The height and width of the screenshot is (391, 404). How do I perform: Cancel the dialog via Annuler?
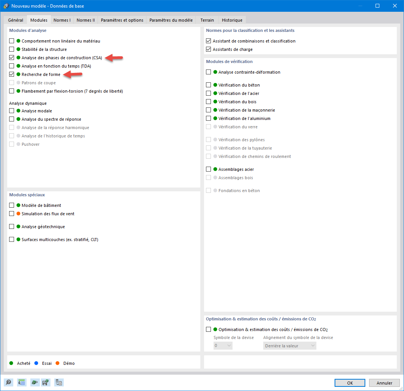point(384,383)
